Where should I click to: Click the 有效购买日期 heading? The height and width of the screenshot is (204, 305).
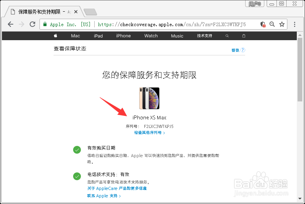coord(101,148)
